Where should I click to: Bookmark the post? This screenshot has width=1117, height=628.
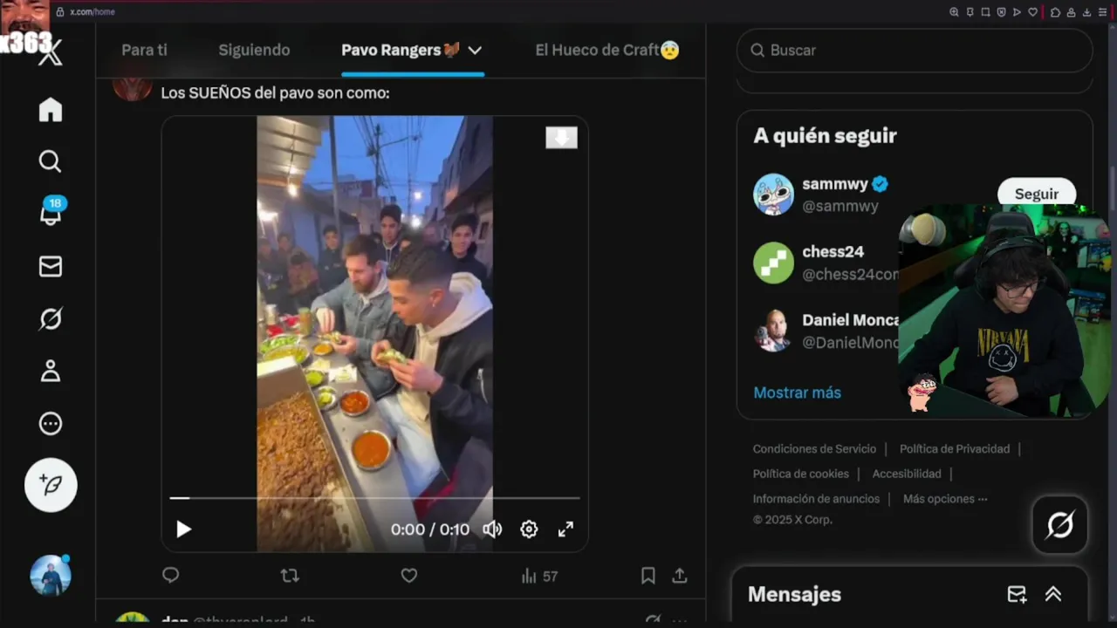pyautogui.click(x=648, y=576)
